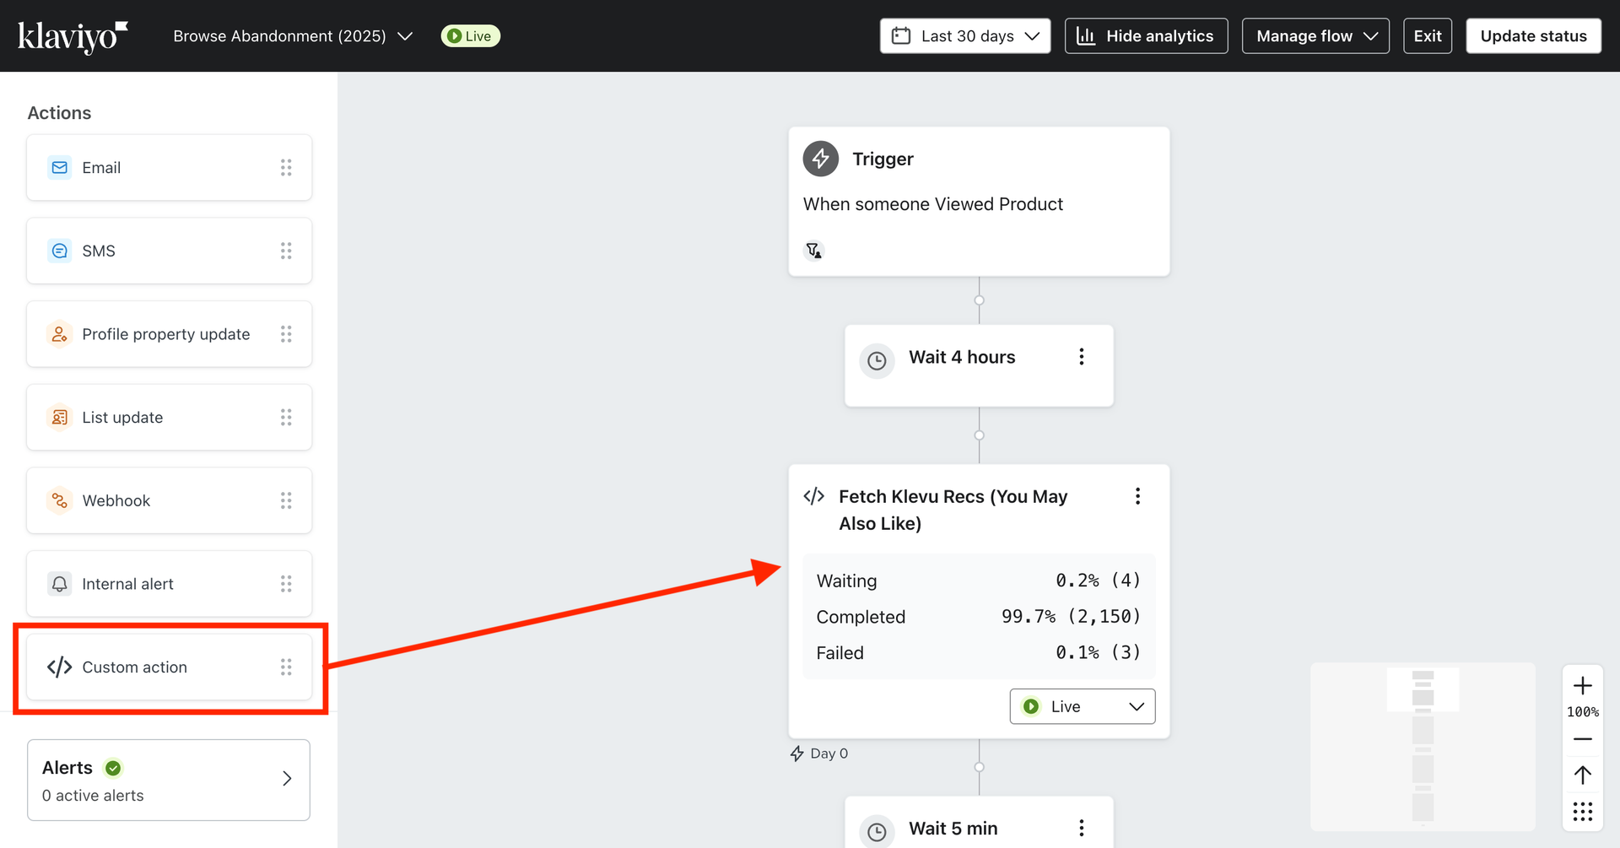Click the zoom in plus icon
Image resolution: width=1620 pixels, height=848 pixels.
click(x=1583, y=685)
